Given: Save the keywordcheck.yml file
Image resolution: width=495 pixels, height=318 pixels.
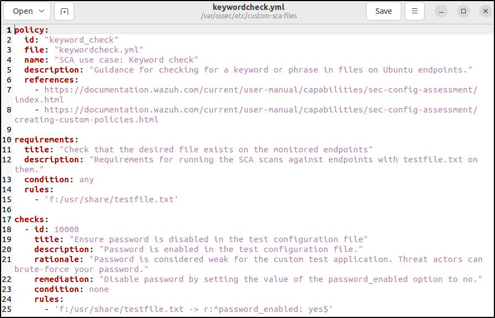Looking at the screenshot, I should 383,11.
